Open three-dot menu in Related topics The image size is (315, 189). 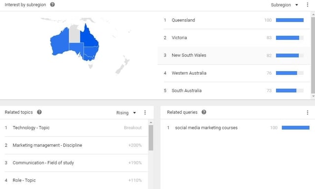point(145,112)
